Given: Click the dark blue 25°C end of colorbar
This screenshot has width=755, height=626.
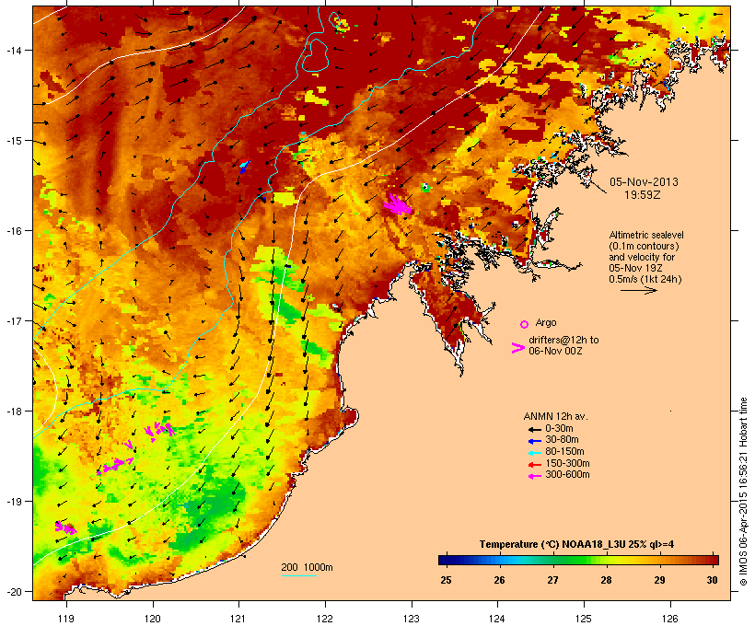Looking at the screenshot, I should pos(446,560).
